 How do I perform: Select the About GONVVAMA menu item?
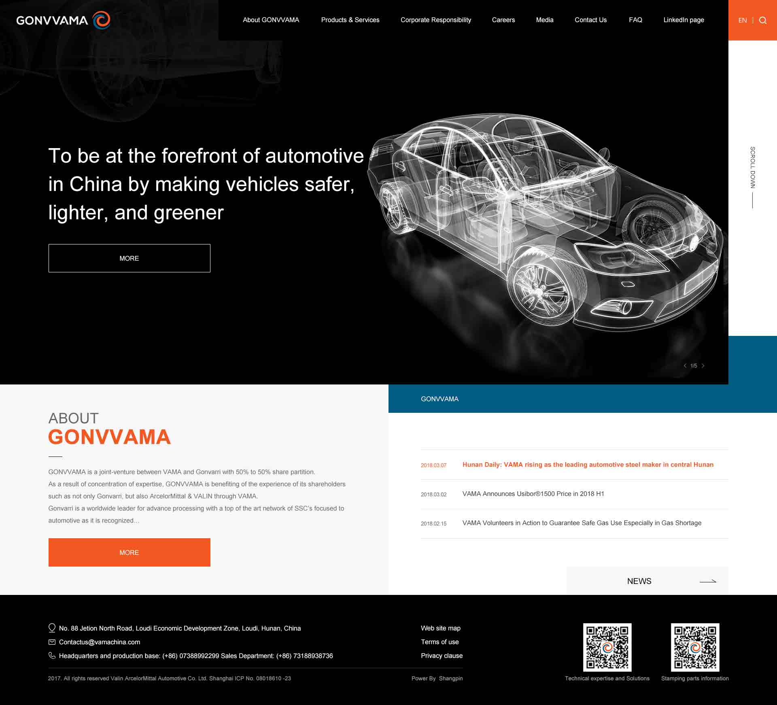point(271,20)
